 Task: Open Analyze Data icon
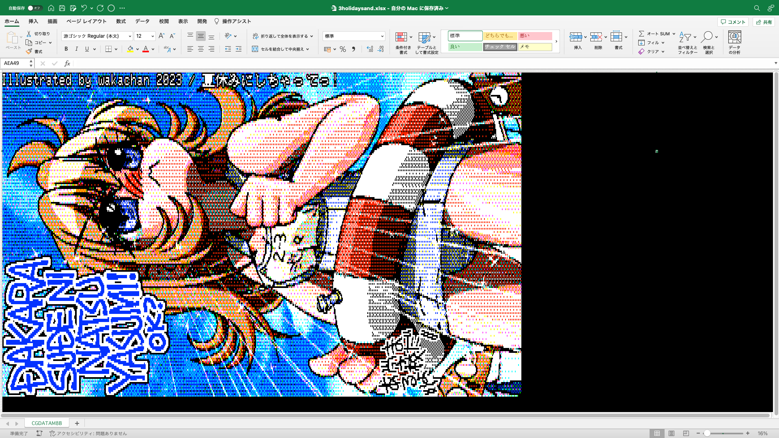coord(734,37)
